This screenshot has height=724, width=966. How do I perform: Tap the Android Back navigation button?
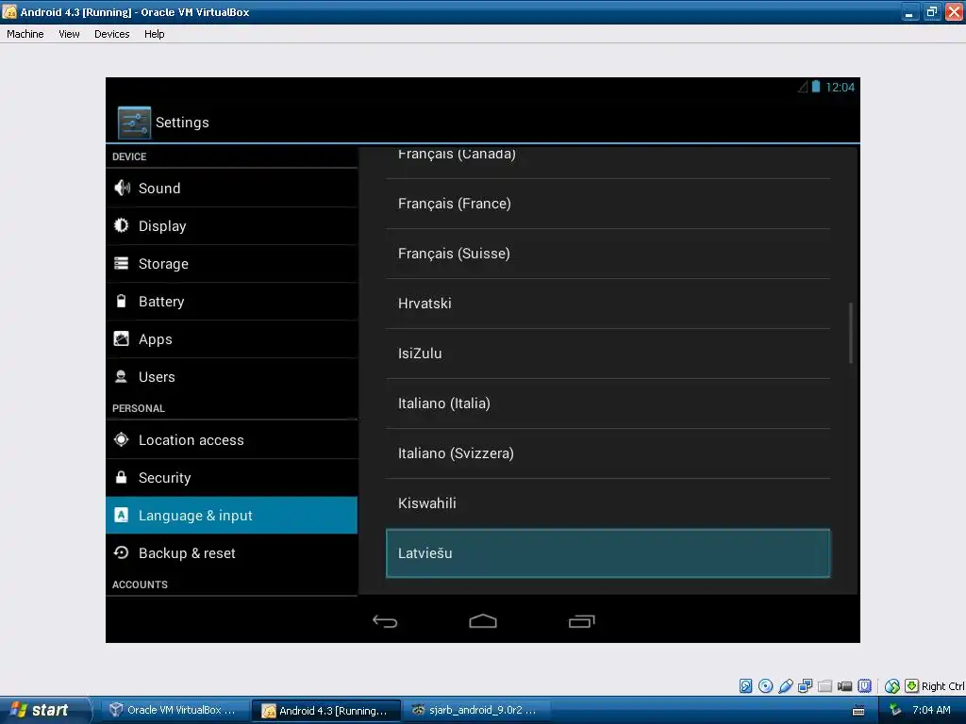(x=385, y=621)
